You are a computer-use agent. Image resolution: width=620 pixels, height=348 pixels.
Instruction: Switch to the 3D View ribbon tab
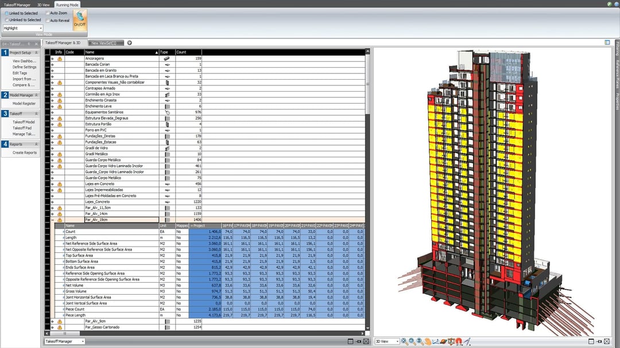click(43, 5)
